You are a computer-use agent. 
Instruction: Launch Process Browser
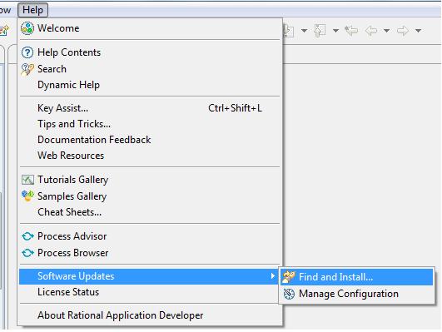73,253
